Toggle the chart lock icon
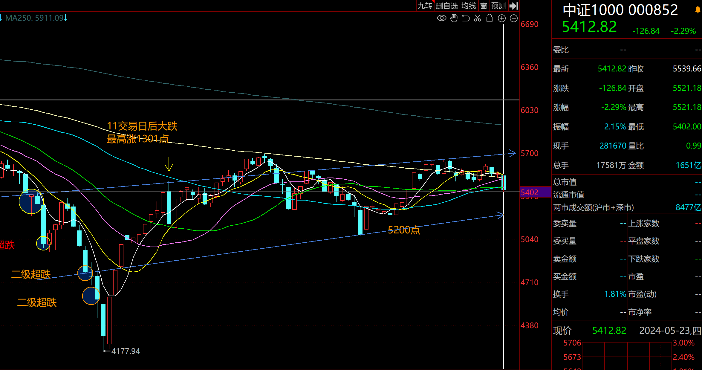 coord(490,18)
